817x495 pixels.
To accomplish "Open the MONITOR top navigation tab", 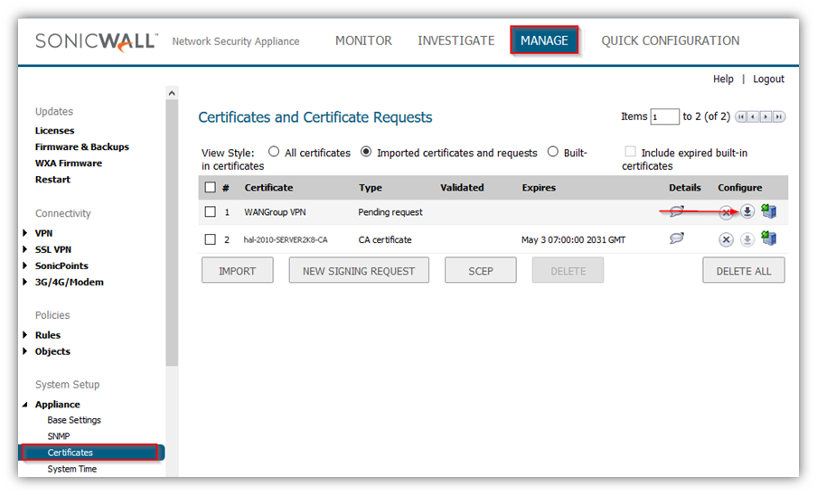I will (x=363, y=41).
